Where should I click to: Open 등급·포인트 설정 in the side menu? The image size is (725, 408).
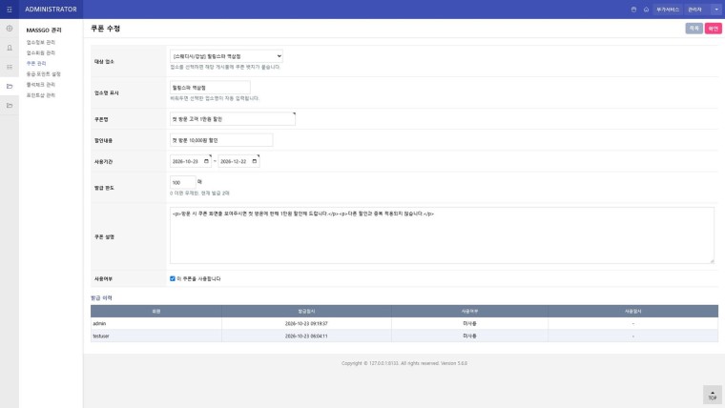point(44,74)
